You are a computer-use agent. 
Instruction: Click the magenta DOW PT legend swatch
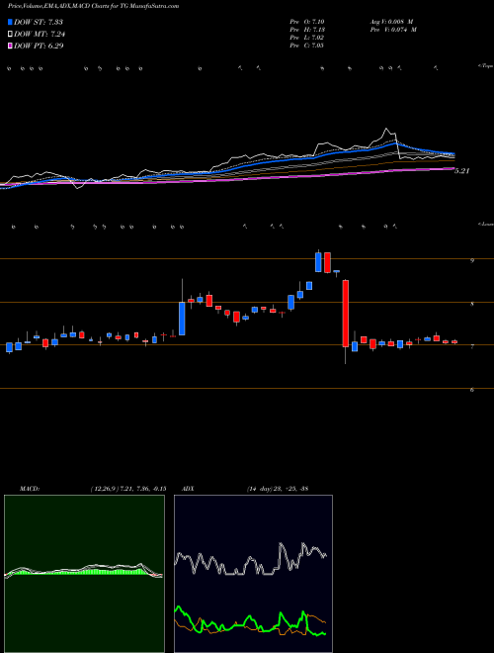coord(10,46)
